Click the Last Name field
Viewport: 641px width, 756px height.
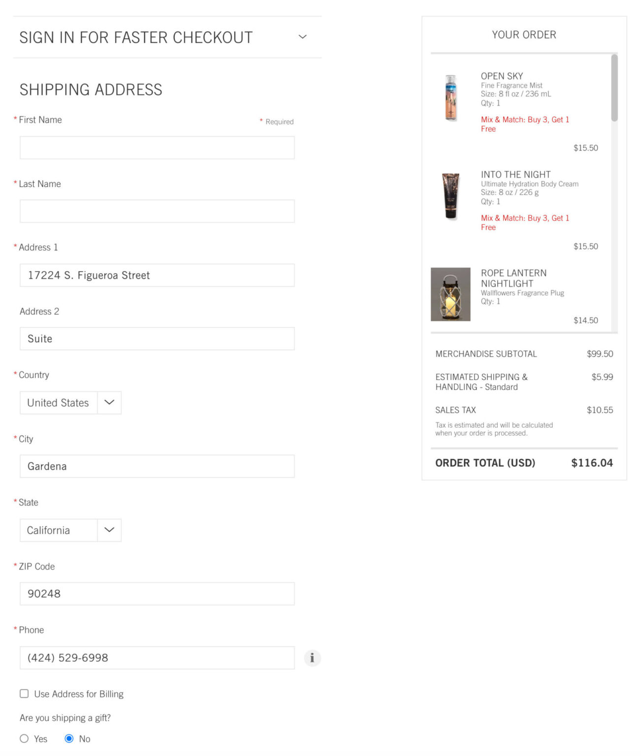tap(157, 211)
